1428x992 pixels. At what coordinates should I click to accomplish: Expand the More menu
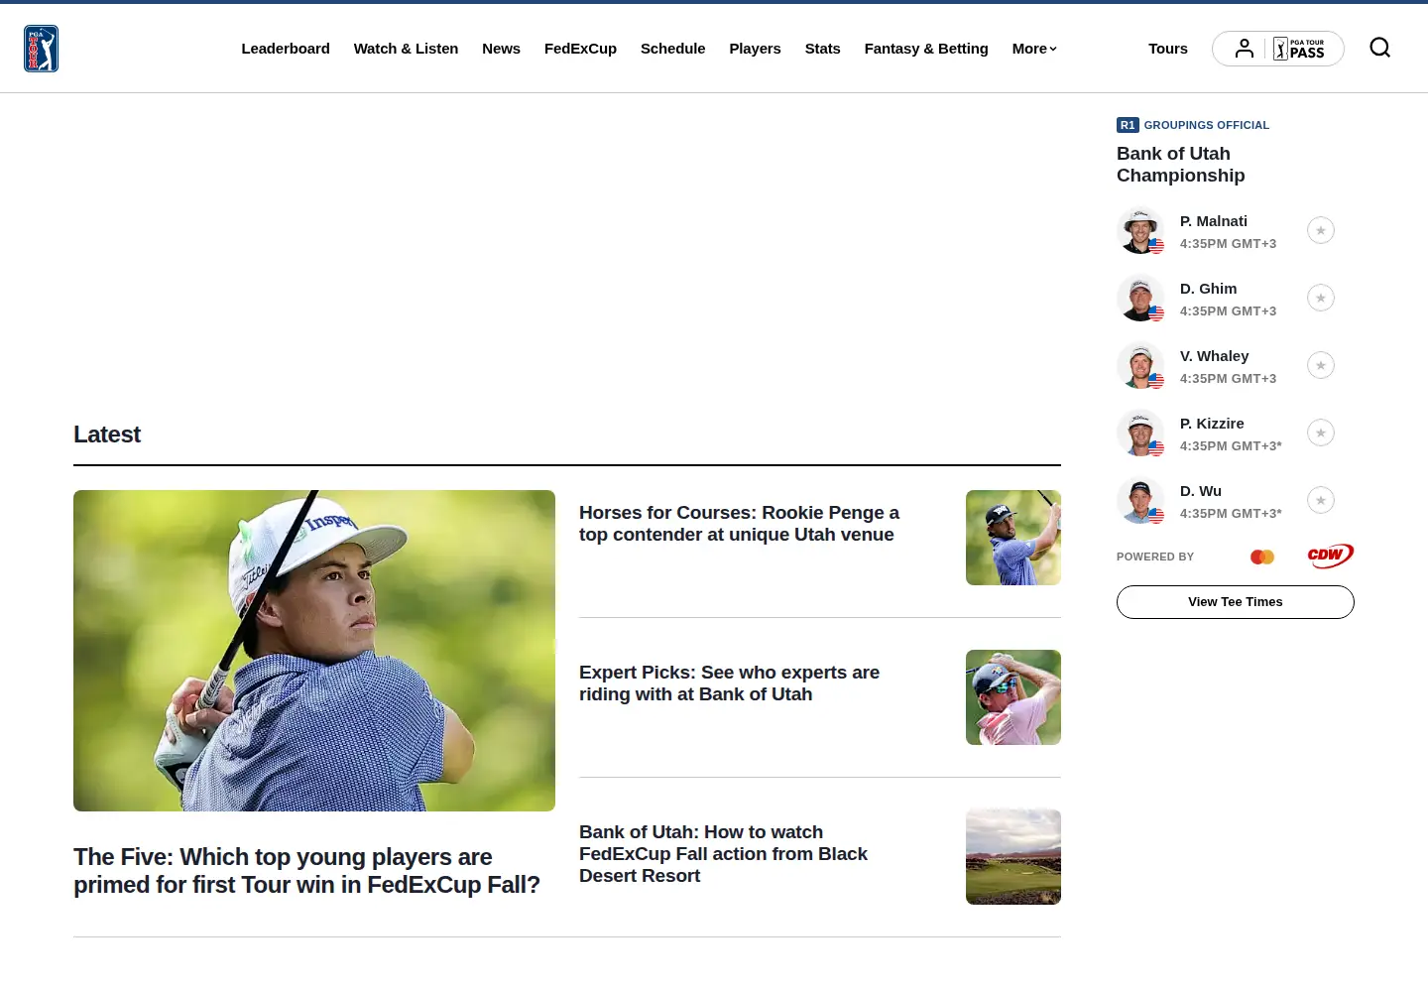[1034, 49]
